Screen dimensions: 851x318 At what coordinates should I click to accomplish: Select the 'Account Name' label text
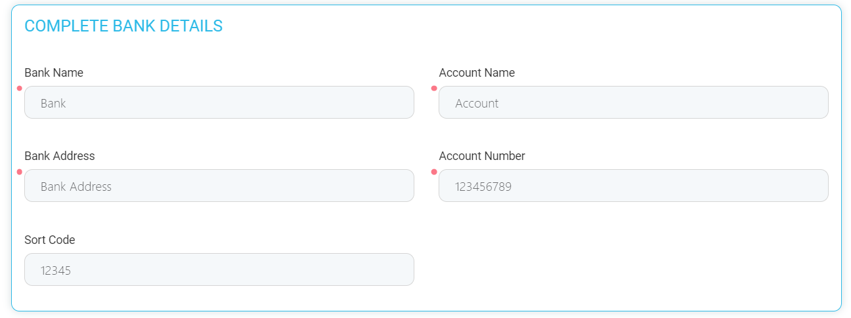[477, 73]
